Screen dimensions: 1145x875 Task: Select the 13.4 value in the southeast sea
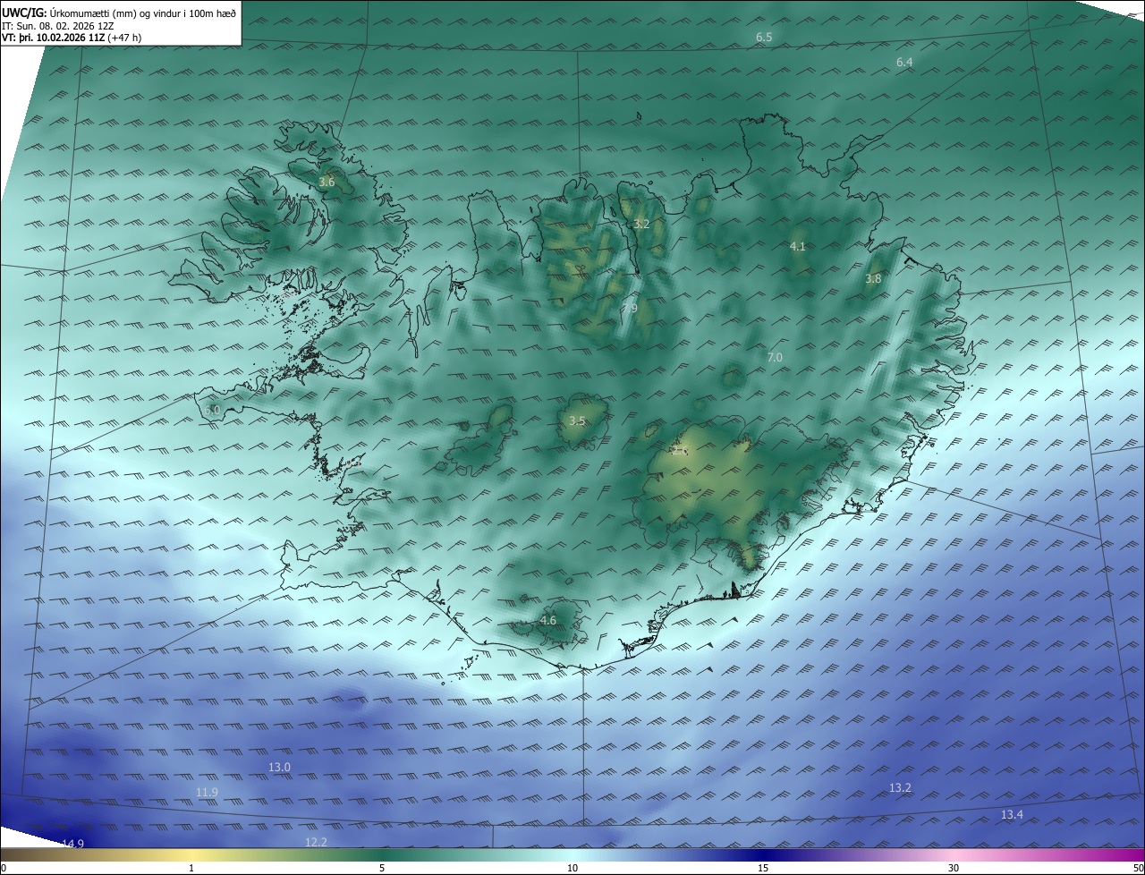coord(1012,815)
